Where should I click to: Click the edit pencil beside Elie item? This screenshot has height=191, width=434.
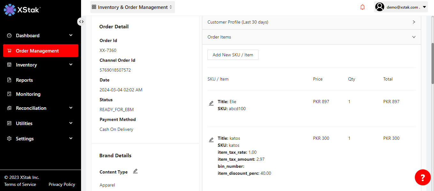pyautogui.click(x=211, y=103)
